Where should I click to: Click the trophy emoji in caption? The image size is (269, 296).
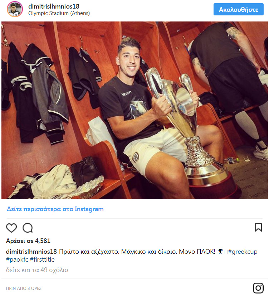coord(220,252)
